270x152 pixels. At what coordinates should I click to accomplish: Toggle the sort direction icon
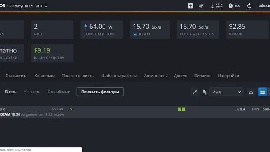(x=205, y=92)
